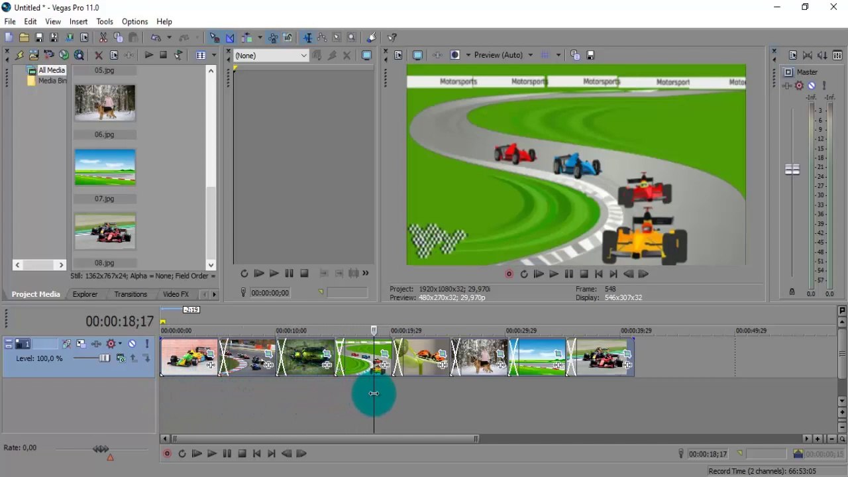Mute video track 1

[132, 344]
